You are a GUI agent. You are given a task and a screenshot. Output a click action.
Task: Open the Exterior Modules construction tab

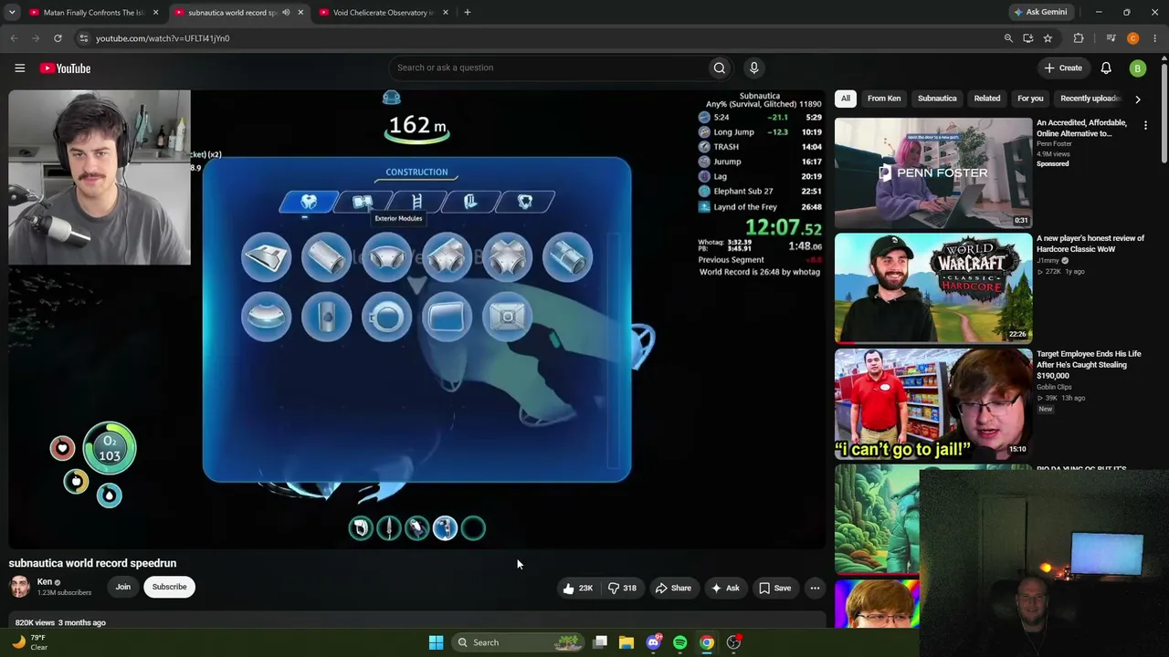pyautogui.click(x=363, y=202)
